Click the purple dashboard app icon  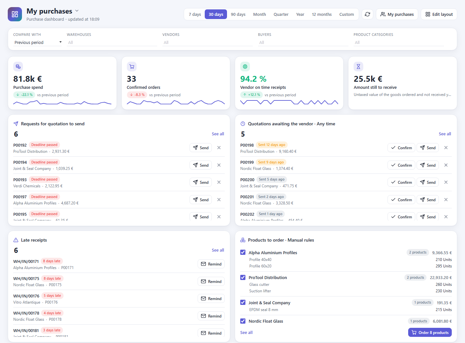click(15, 14)
